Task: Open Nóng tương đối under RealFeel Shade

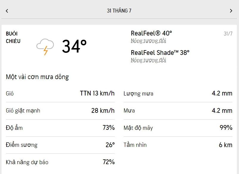Action: 148,60
